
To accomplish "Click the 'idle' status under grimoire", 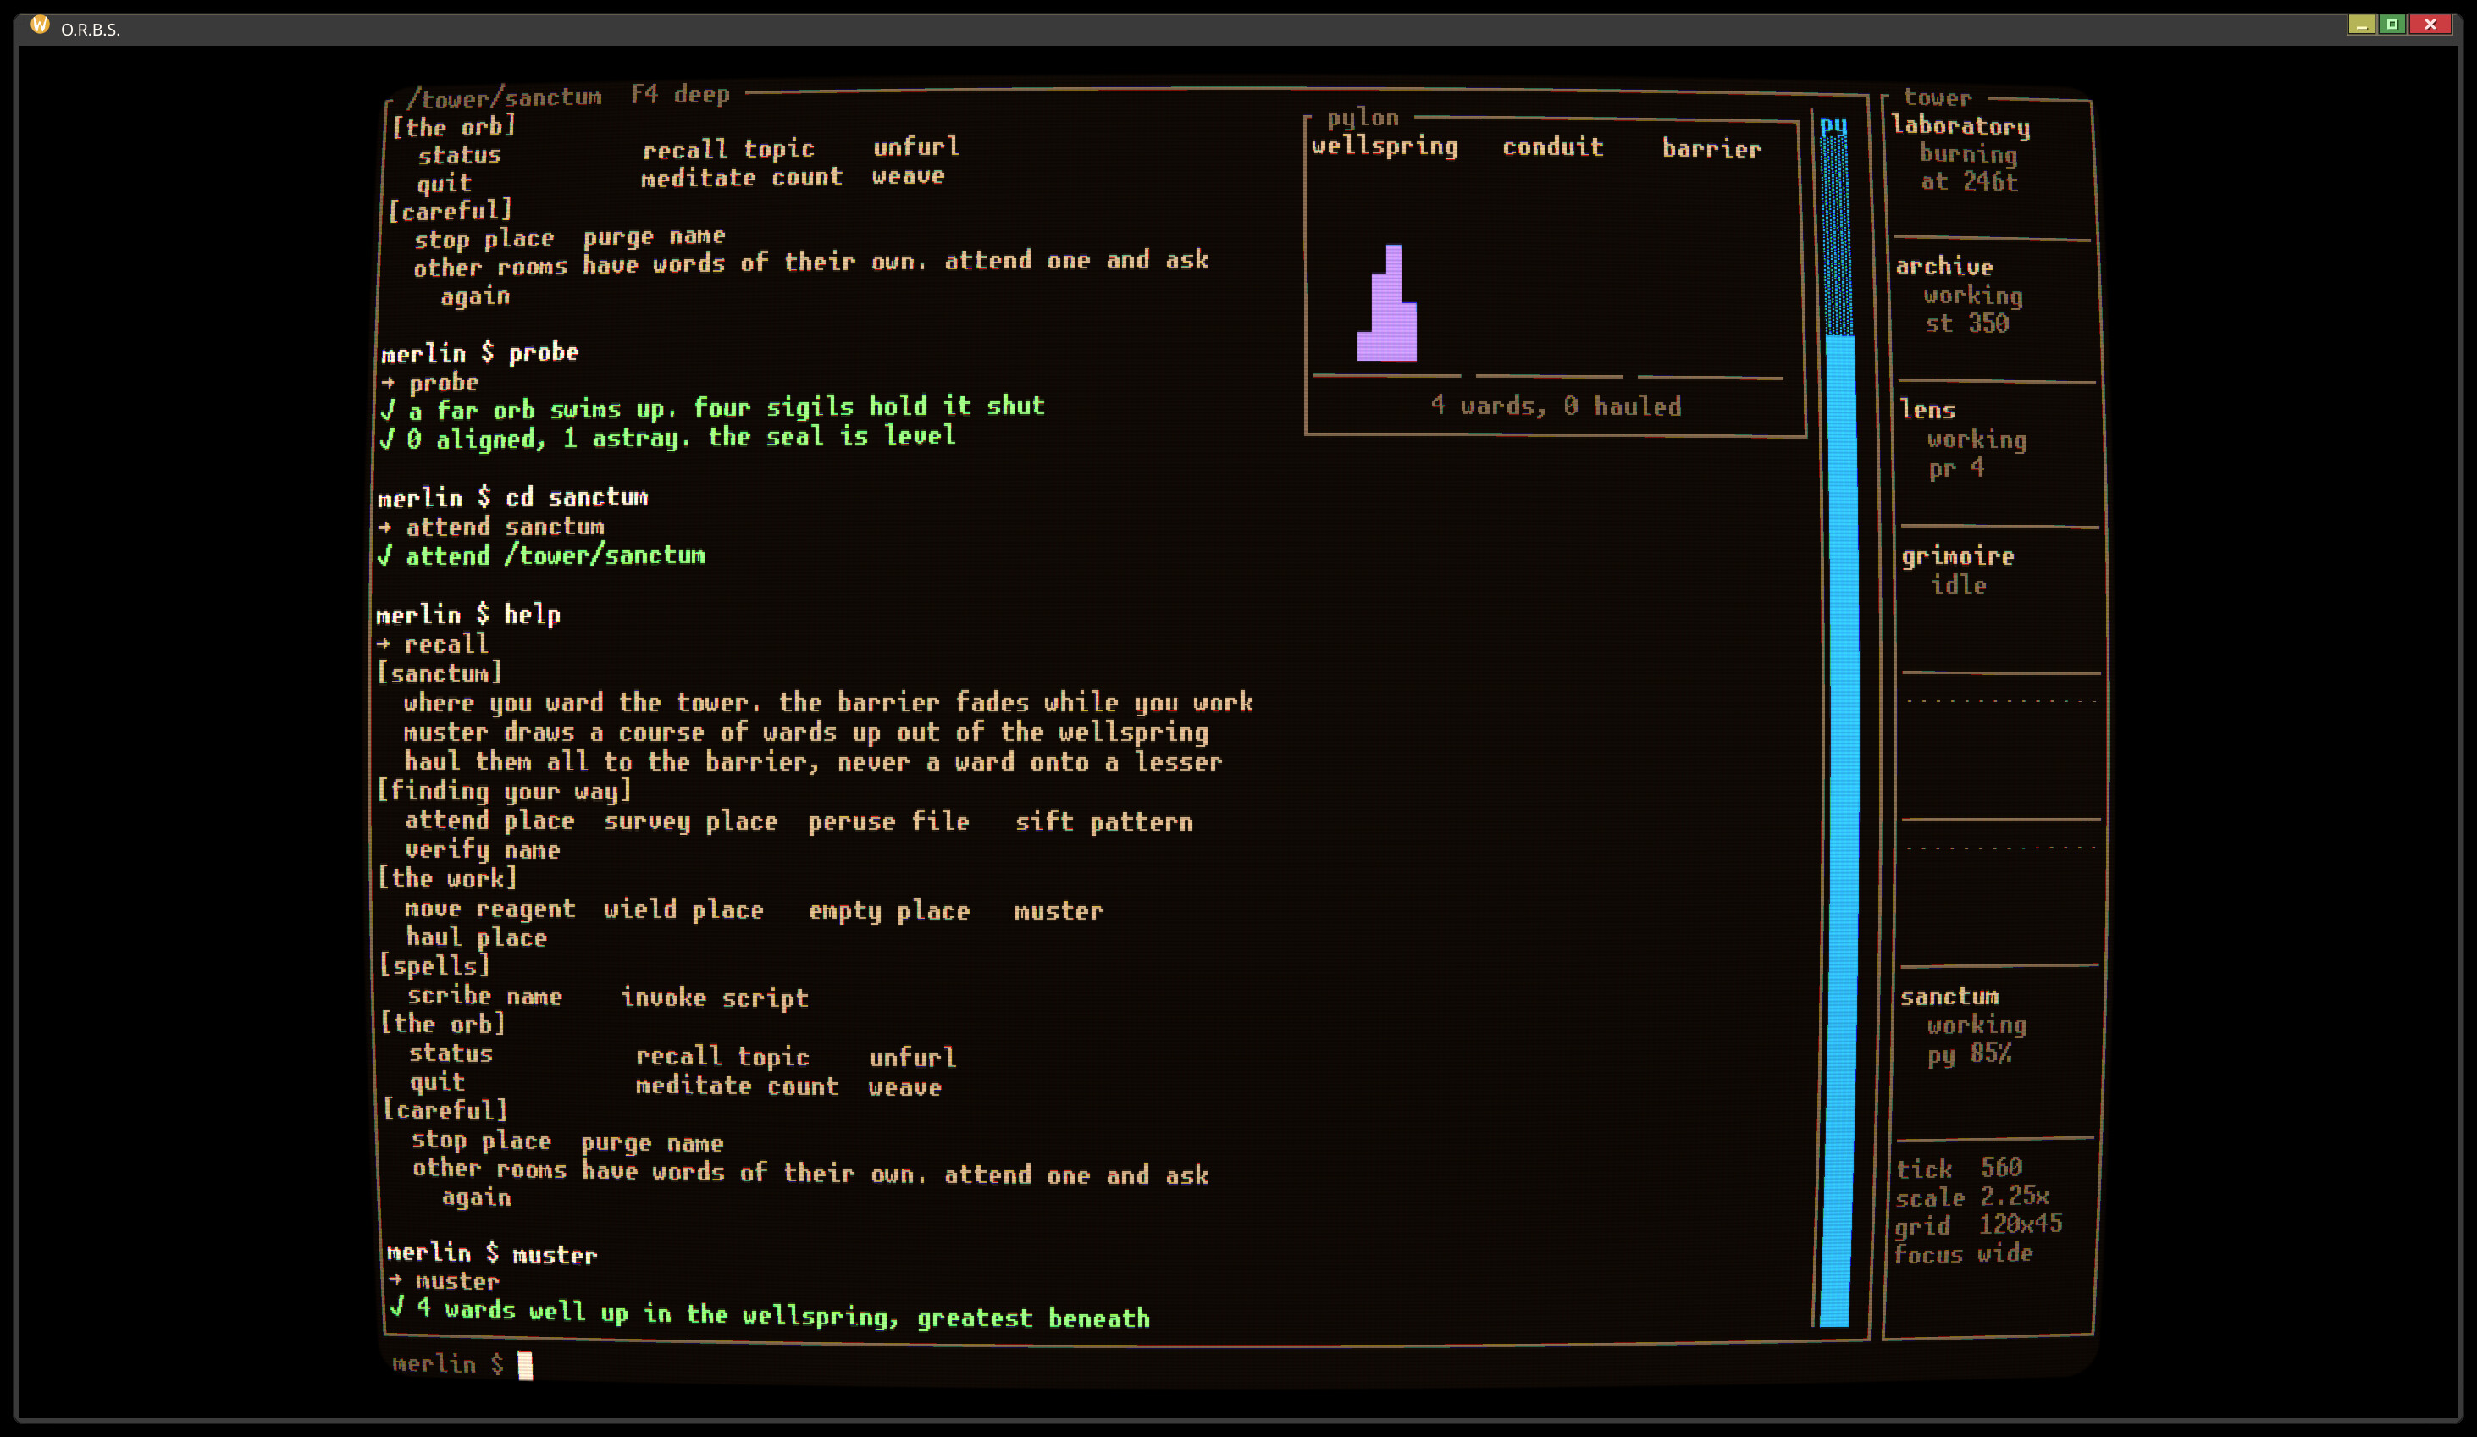I will point(1958,586).
